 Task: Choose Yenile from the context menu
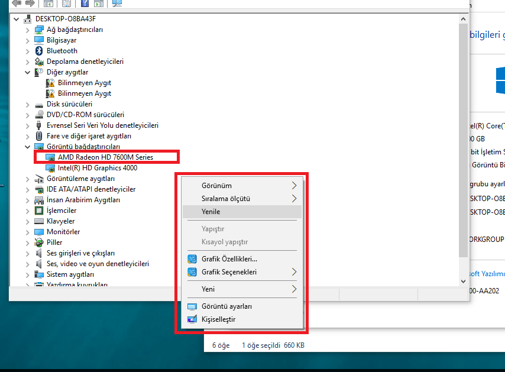pyautogui.click(x=242, y=212)
